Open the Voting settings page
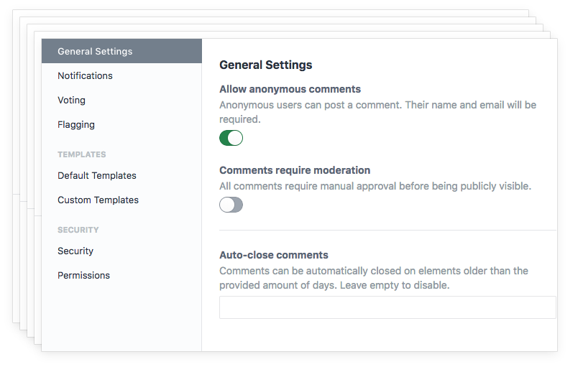The image size is (583, 367). (x=71, y=100)
